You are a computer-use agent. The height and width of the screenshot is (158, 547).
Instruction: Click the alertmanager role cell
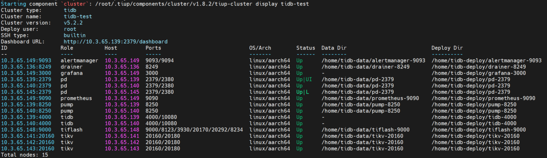pos(79,61)
